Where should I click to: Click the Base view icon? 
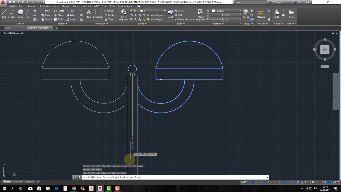(291, 14)
